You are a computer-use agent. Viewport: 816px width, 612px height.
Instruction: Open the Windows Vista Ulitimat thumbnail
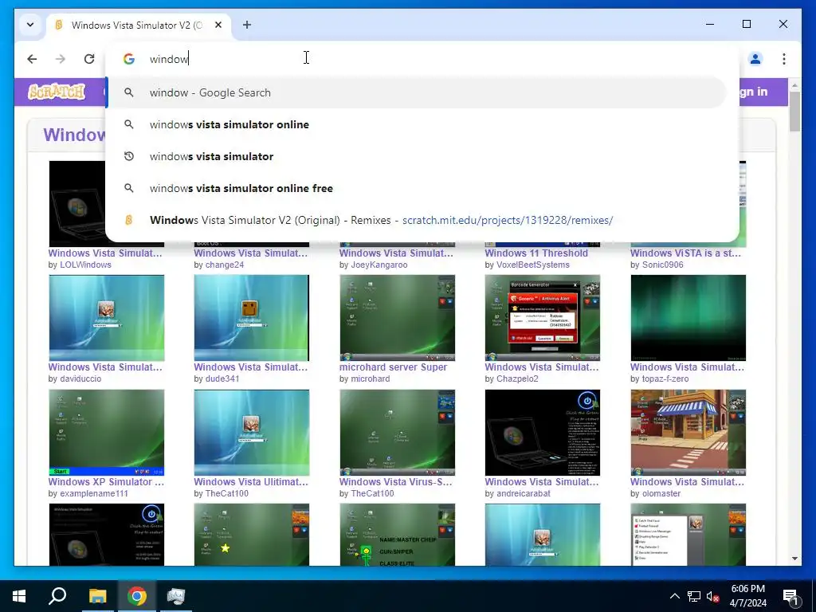tap(251, 432)
